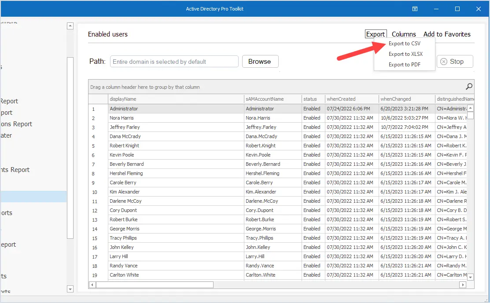This screenshot has height=303, width=490.
Task: Click row number 19 header
Action: tap(98, 275)
